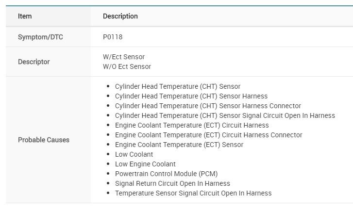Click the P0118 code text

pyautogui.click(x=113, y=37)
